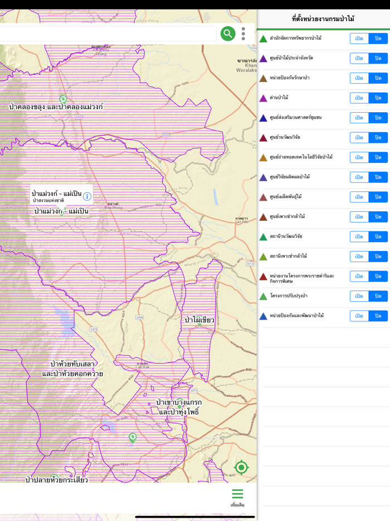Tap the green map pin below ป่าเขาบางแกรก label
The width and height of the screenshot is (390, 521).
pyautogui.click(x=133, y=438)
